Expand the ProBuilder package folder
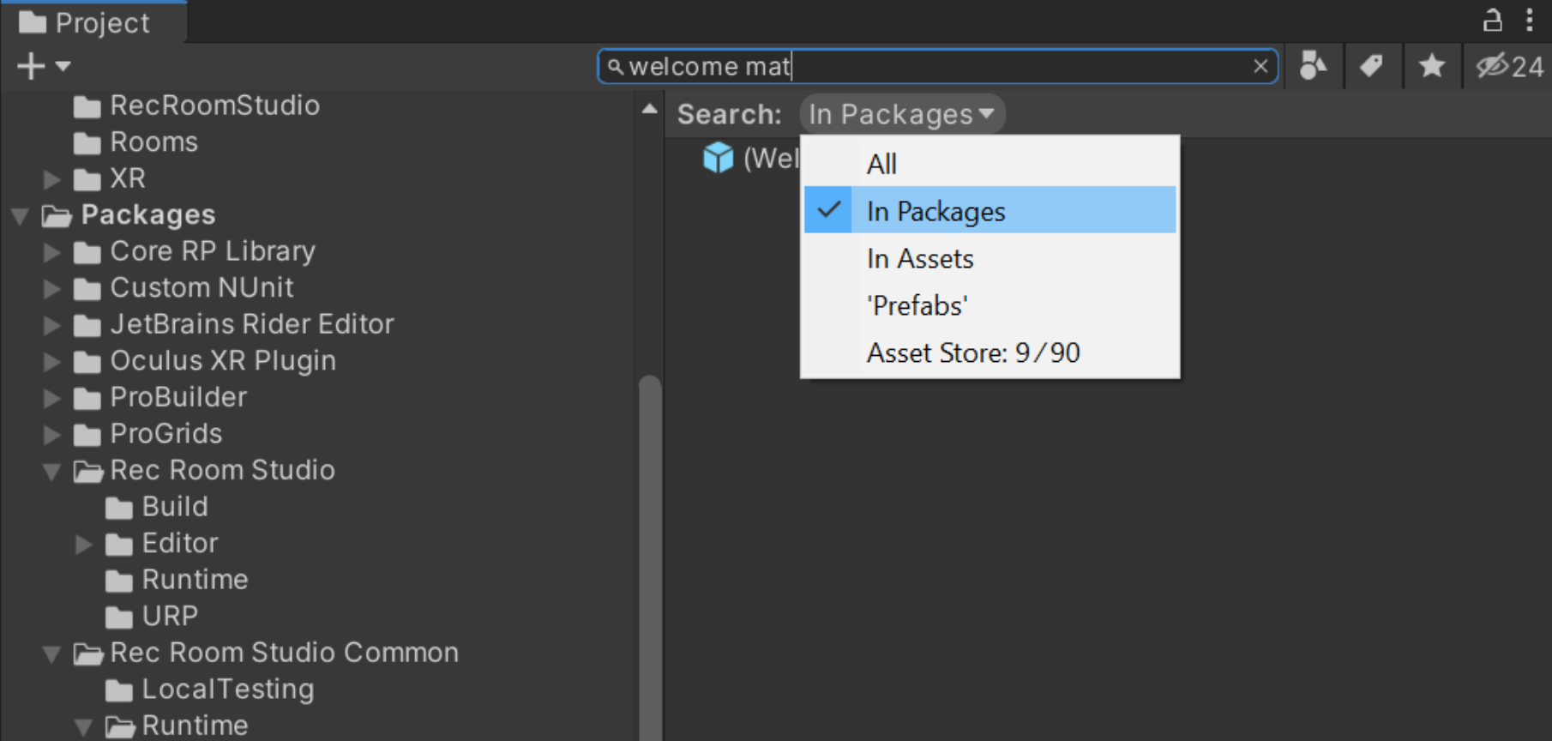The image size is (1552, 741). [51, 398]
